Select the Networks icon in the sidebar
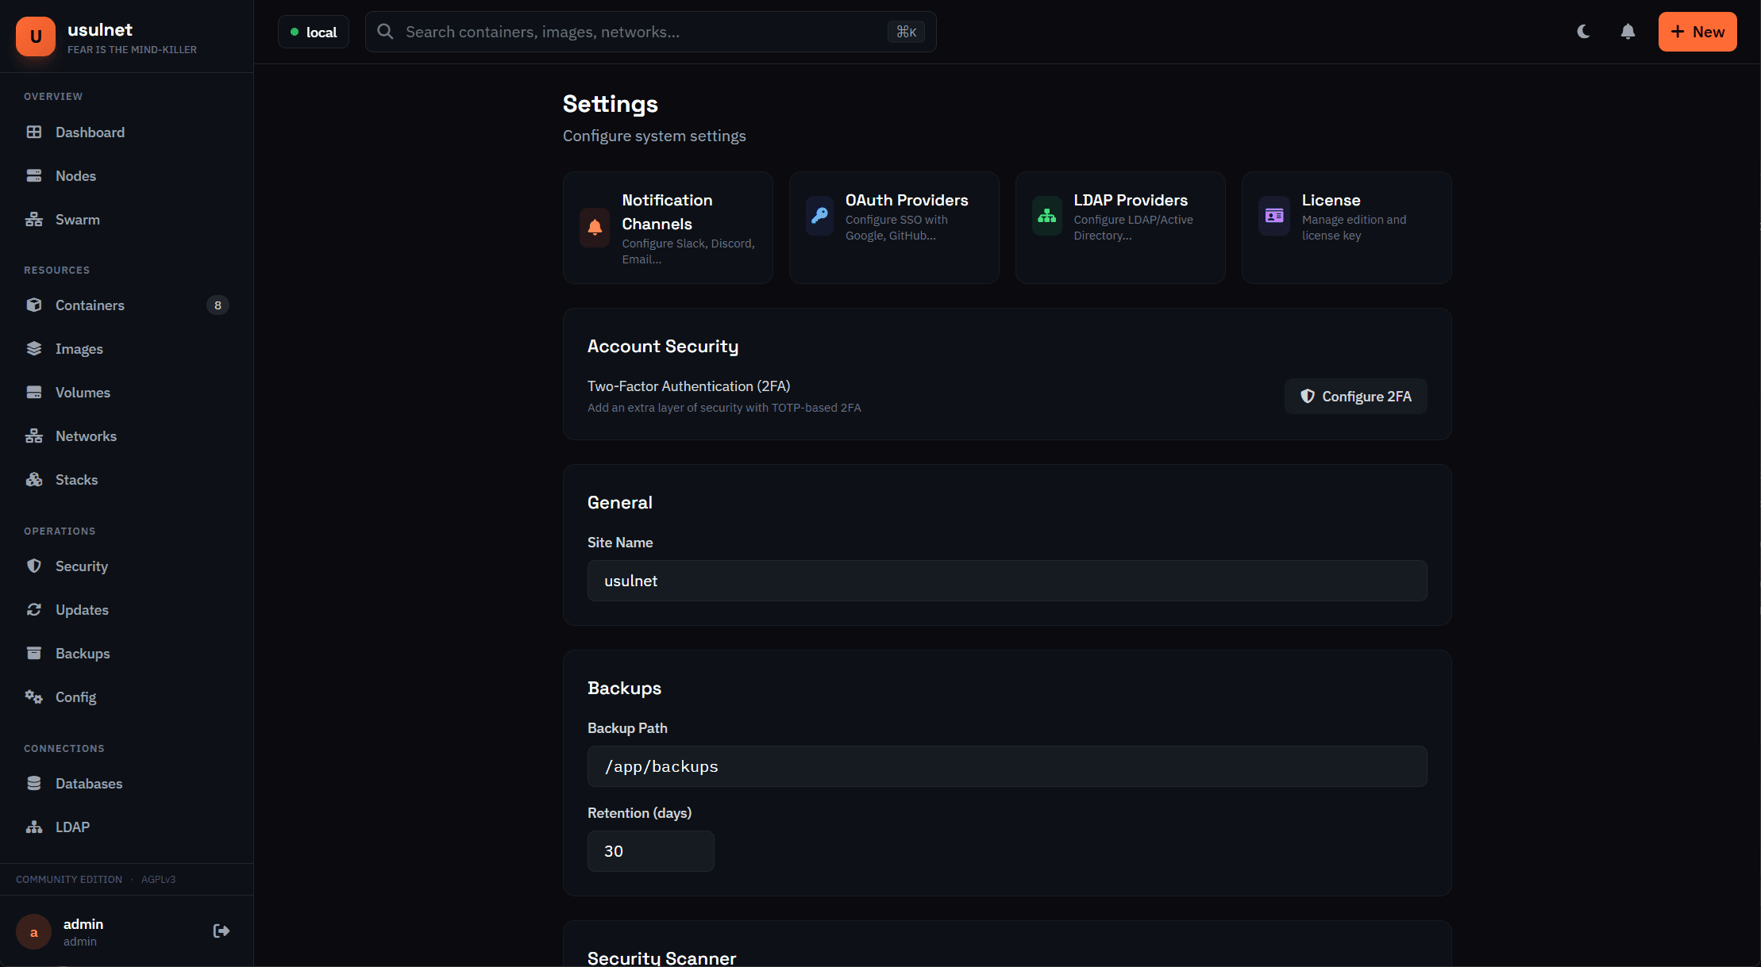 (34, 436)
